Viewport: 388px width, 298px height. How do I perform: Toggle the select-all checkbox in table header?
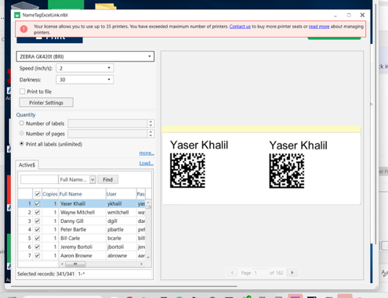coord(38,194)
